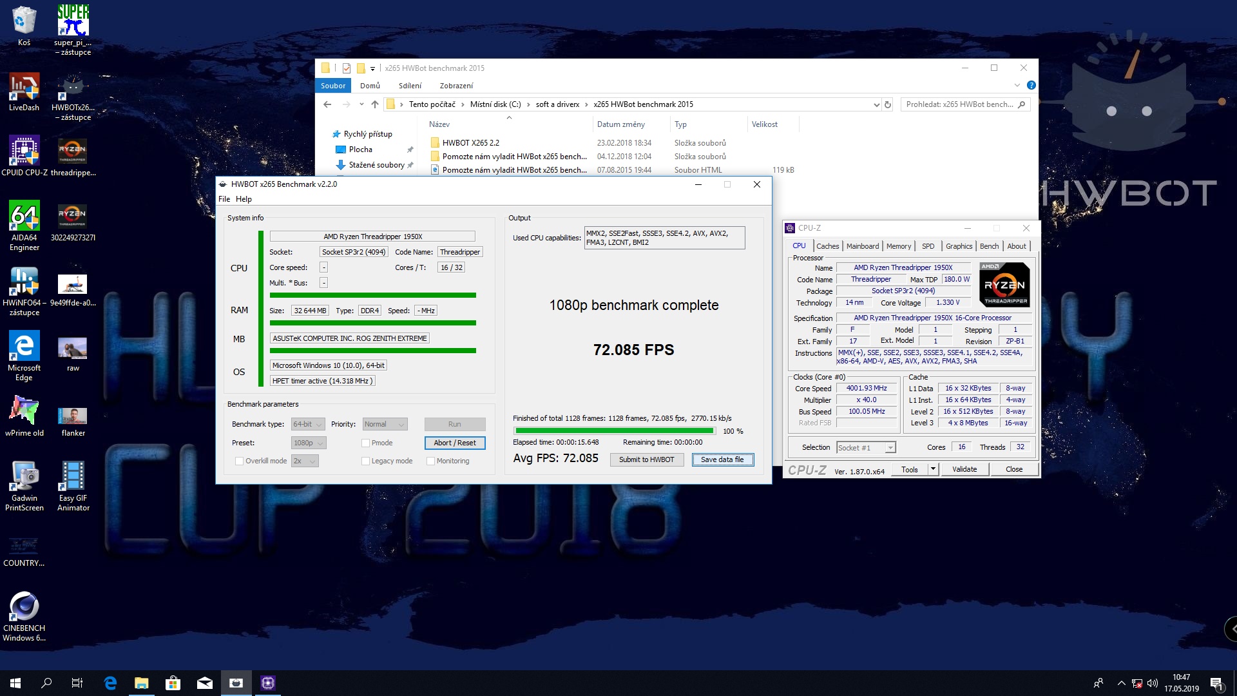Open Explorer Soubor file button
The height and width of the screenshot is (696, 1237).
333,86
